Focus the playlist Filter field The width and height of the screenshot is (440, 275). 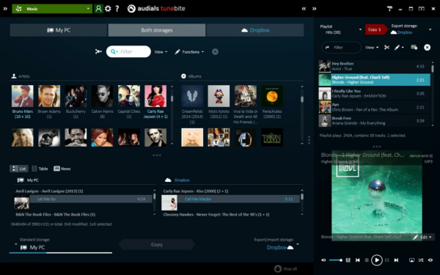[341, 48]
